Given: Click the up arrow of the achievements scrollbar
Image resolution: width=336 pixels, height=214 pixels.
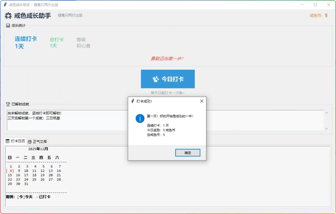Looking at the screenshot, I should click(326, 112).
